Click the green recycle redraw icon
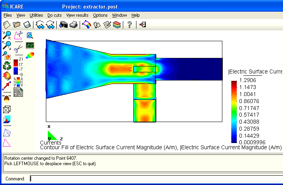The width and height of the screenshot is (283, 185). (7, 66)
